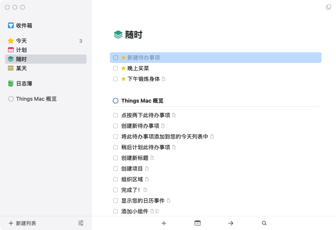Add a new to-do with plus toolbar icon
This screenshot has width=336, height=230.
pyautogui.click(x=164, y=223)
